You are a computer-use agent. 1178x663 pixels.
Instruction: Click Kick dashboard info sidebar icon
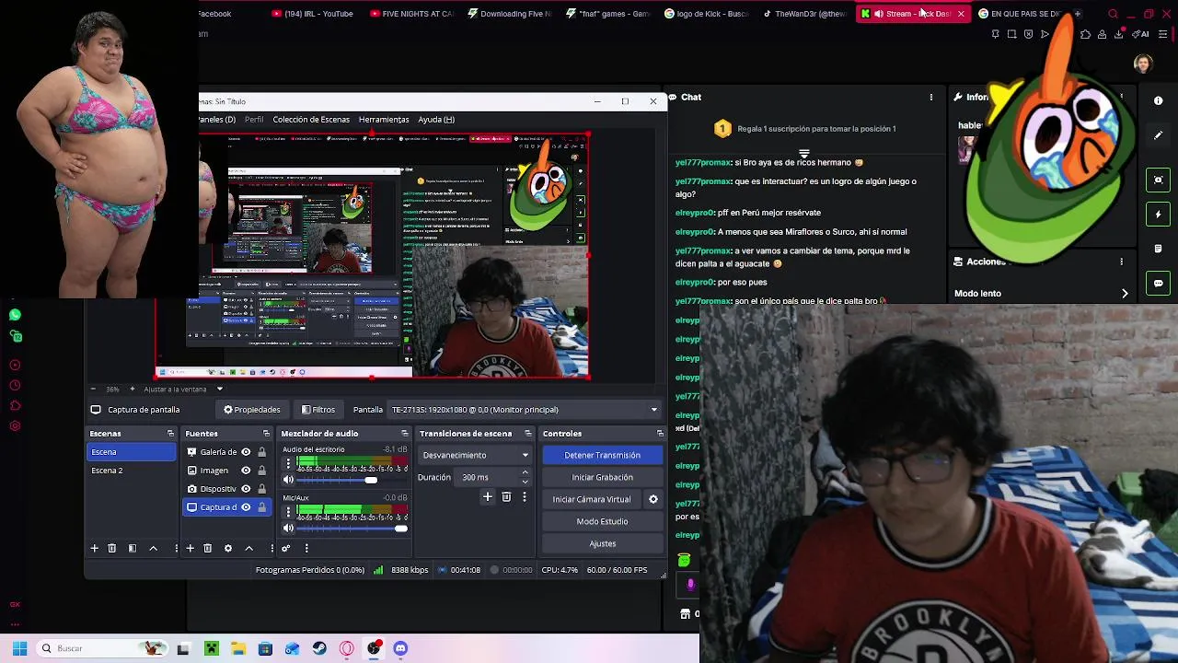(1159, 100)
